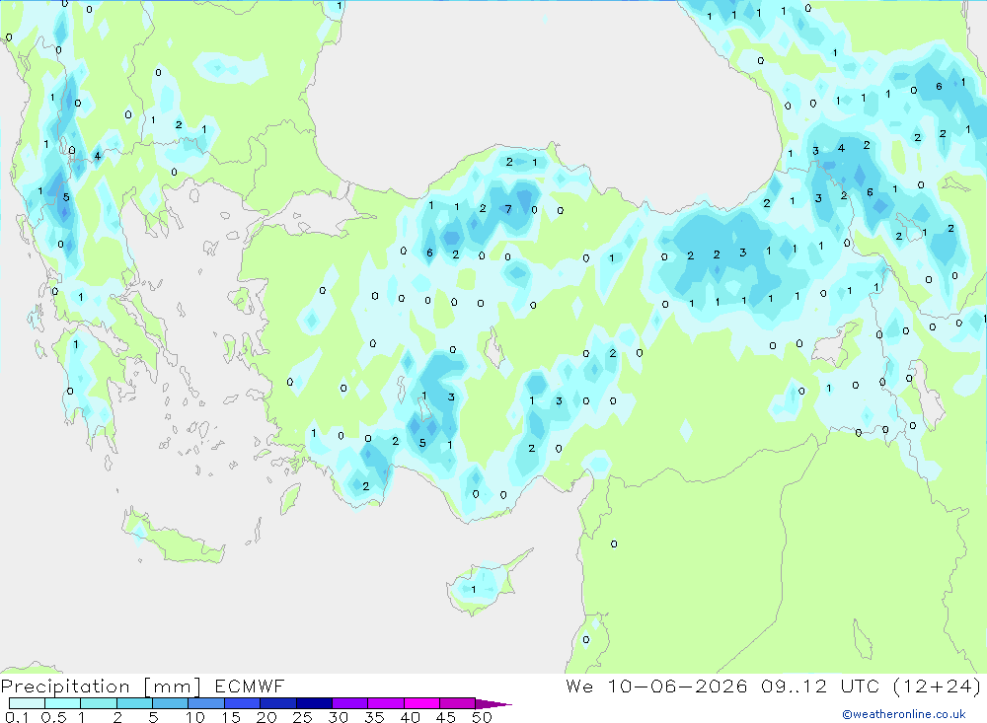Click the 20–25 mm dark blue swatch
The image size is (987, 723).
pos(277,703)
